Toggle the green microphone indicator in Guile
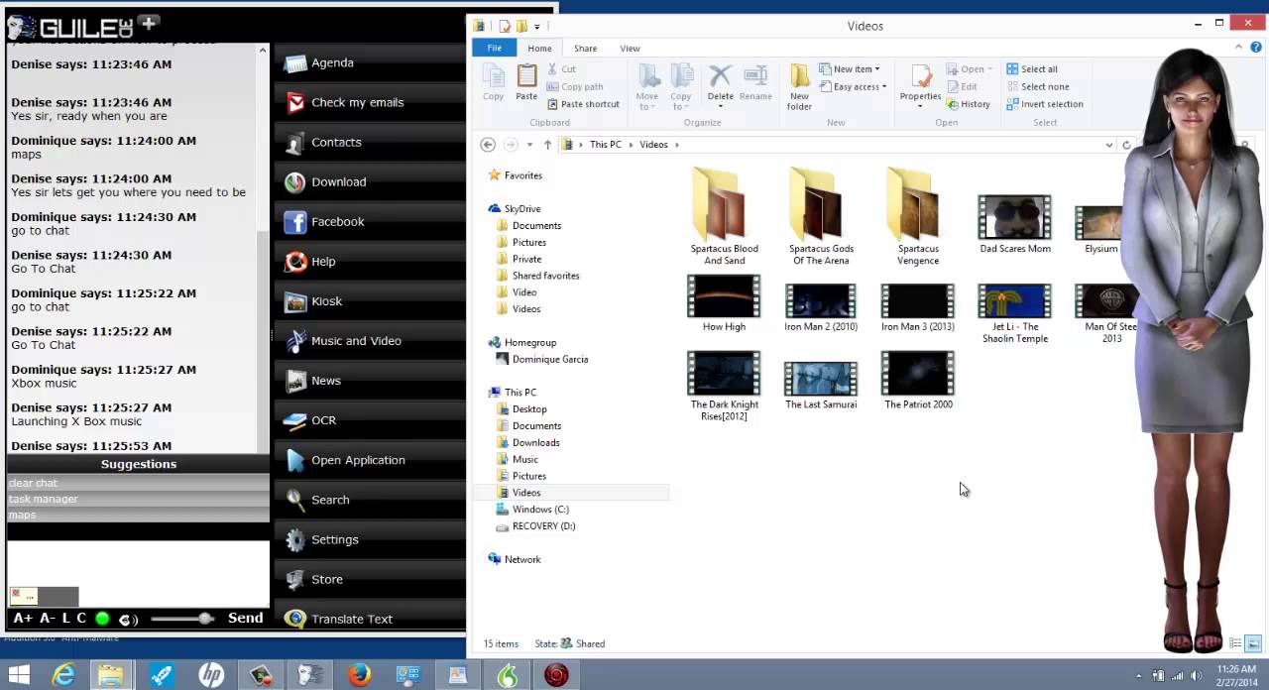 point(102,619)
